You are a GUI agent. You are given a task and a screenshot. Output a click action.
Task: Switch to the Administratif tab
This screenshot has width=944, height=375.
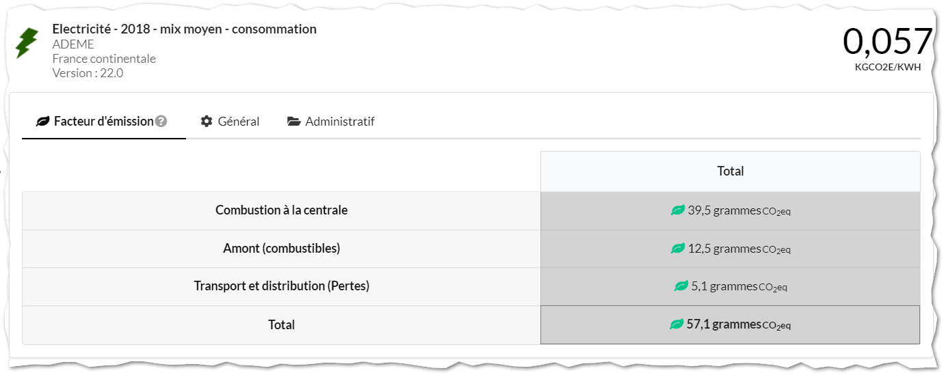pyautogui.click(x=331, y=122)
